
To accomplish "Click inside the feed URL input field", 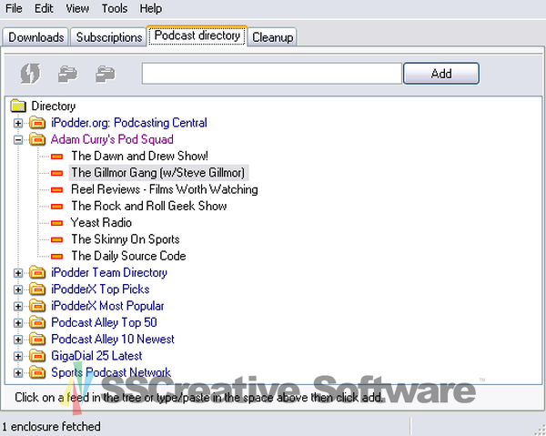I will point(272,74).
